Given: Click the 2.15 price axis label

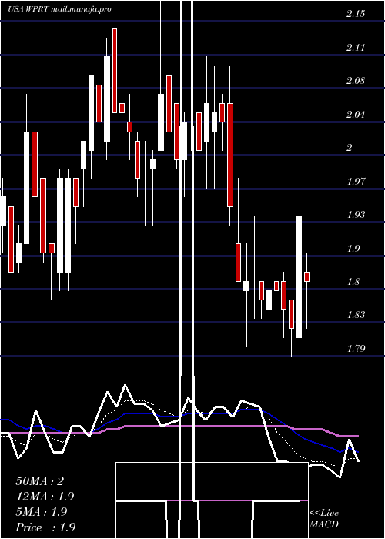Looking at the screenshot, I should click(356, 14).
